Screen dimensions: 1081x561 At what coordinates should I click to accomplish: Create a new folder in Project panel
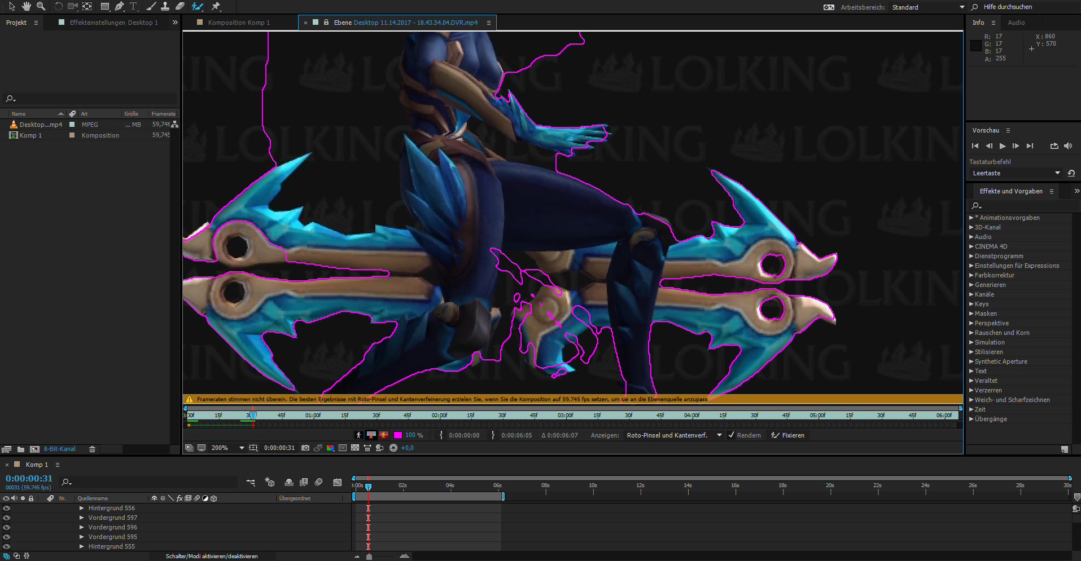[21, 449]
